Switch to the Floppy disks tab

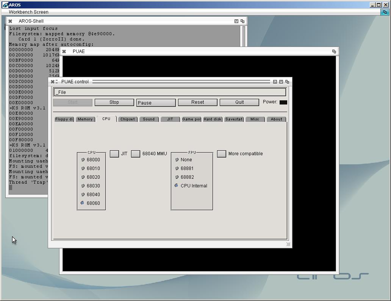(64, 119)
